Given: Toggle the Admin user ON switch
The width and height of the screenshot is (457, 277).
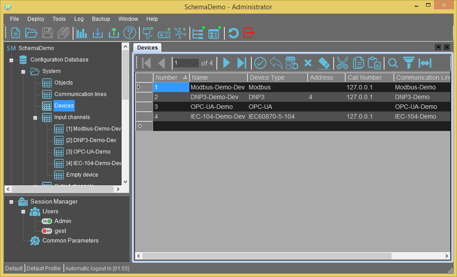Looking at the screenshot, I should click(x=47, y=221).
